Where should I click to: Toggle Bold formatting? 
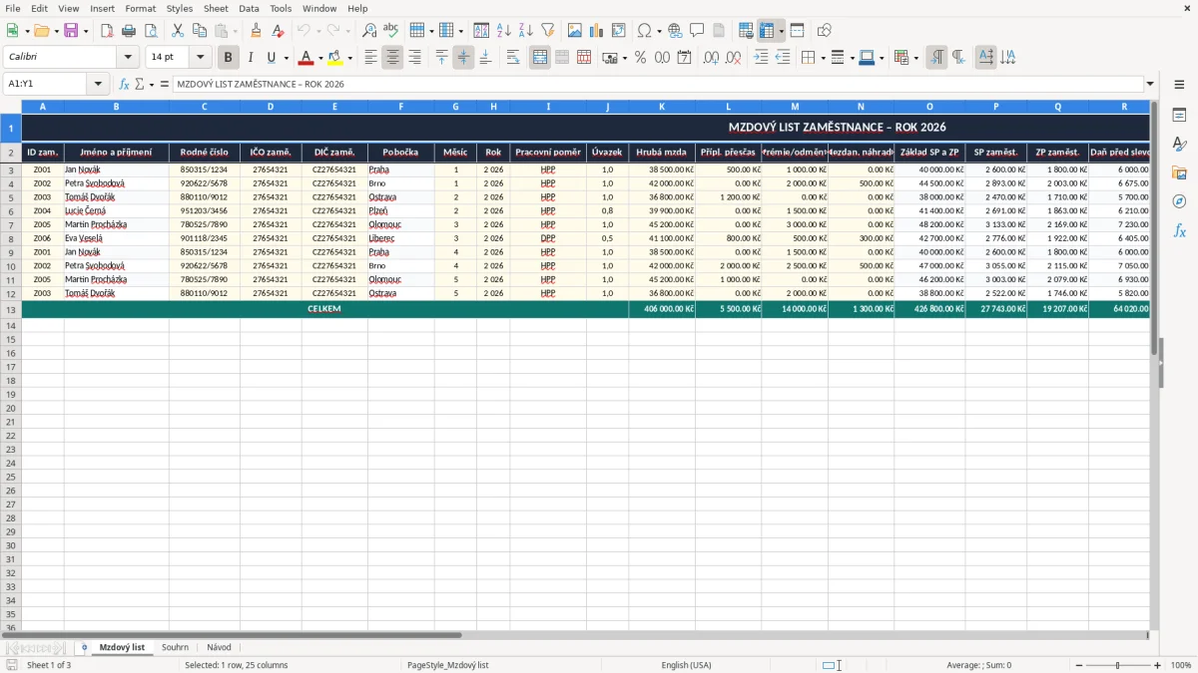tap(229, 58)
